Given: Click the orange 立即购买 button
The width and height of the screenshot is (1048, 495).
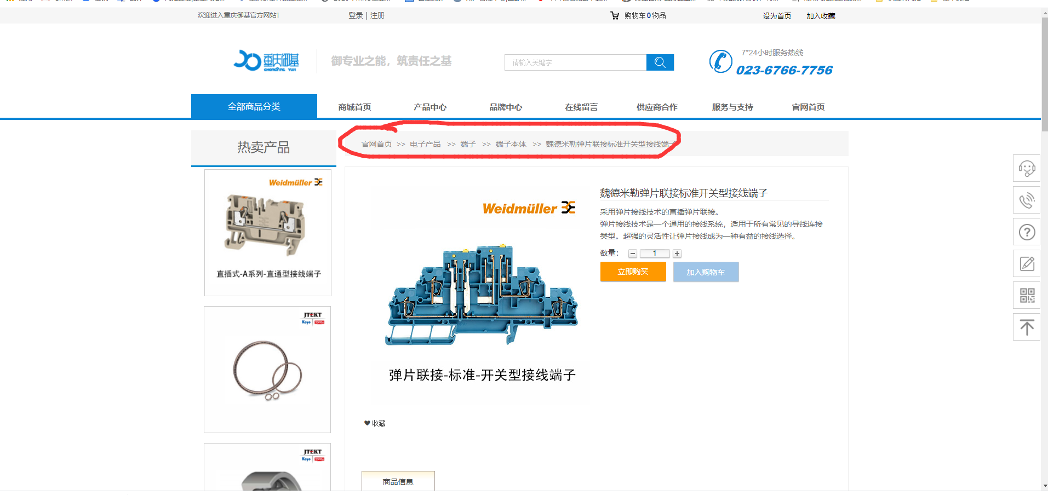Looking at the screenshot, I should [633, 272].
